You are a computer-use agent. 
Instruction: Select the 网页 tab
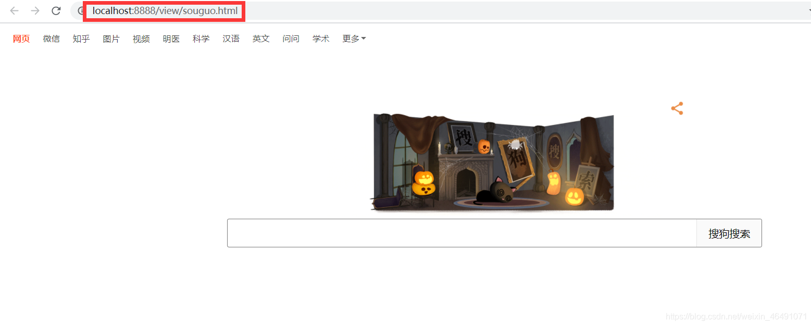click(x=21, y=39)
